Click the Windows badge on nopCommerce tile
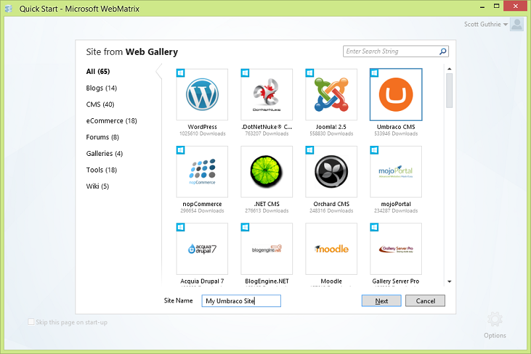Screen dimensions: 531x354 pyautogui.click(x=181, y=150)
